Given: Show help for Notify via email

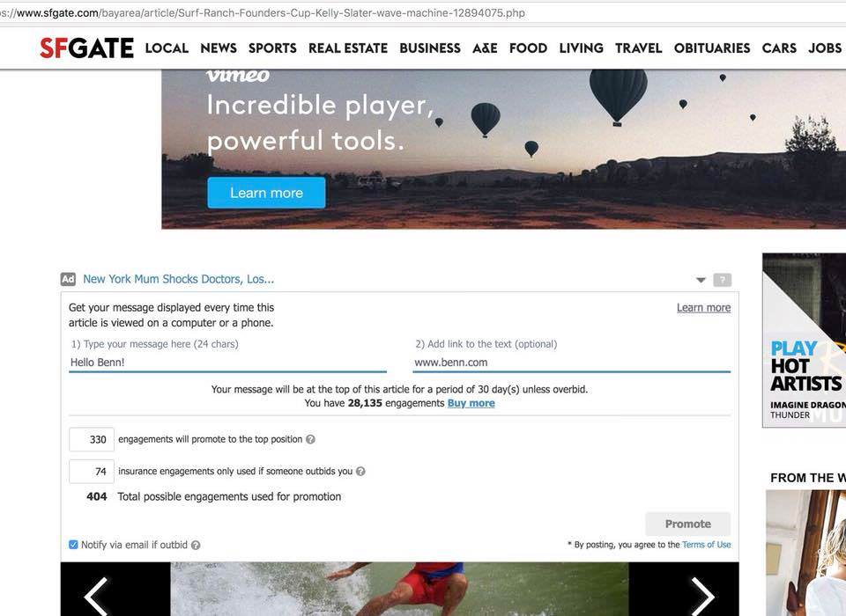Looking at the screenshot, I should tap(196, 545).
